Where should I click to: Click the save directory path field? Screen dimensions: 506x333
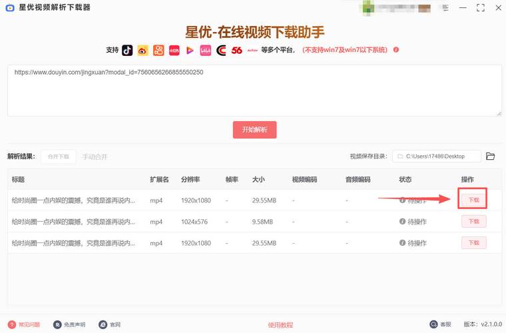click(437, 156)
